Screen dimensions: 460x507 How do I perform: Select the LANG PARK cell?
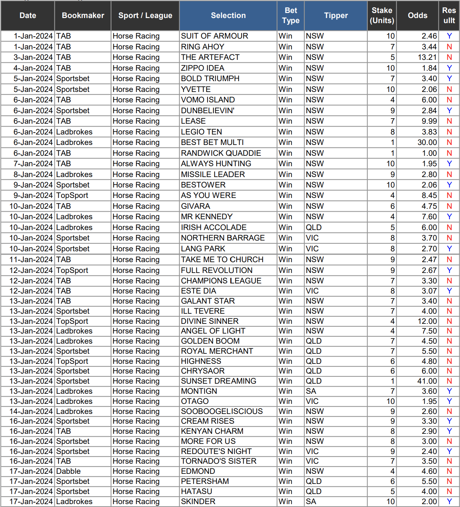[x=228, y=249]
